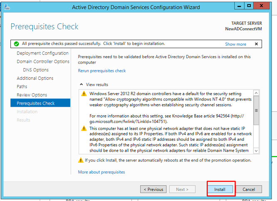
Task: Click the green success checkmark icon
Action: (x=16, y=44)
